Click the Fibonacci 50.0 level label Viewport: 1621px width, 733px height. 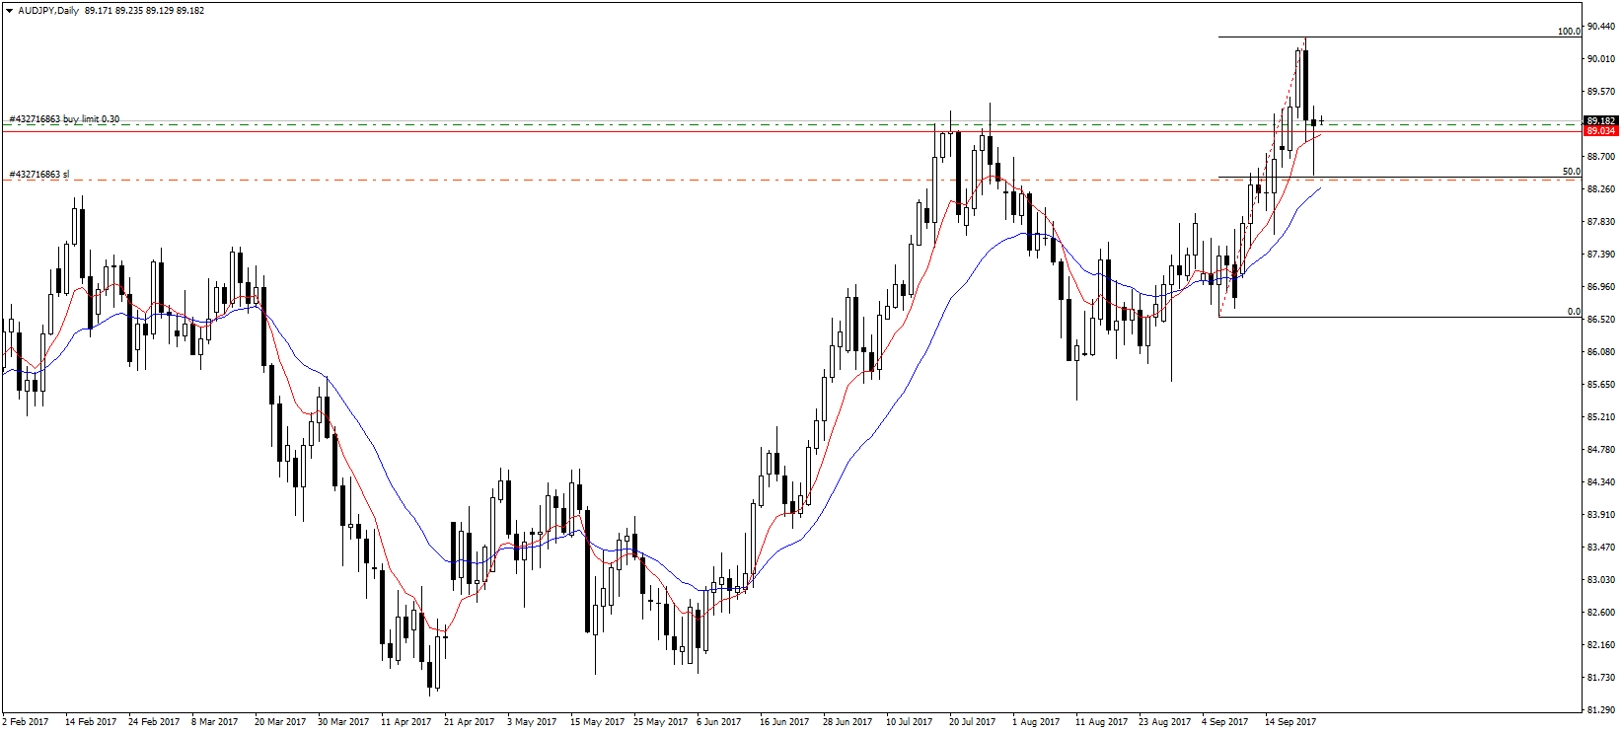tap(1571, 172)
